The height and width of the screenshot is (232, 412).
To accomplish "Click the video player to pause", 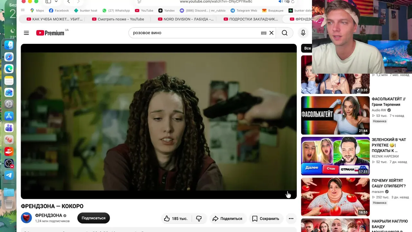I will point(159,121).
